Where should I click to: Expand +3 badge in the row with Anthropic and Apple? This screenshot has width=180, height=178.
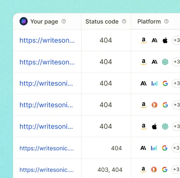pyautogui.click(x=176, y=40)
